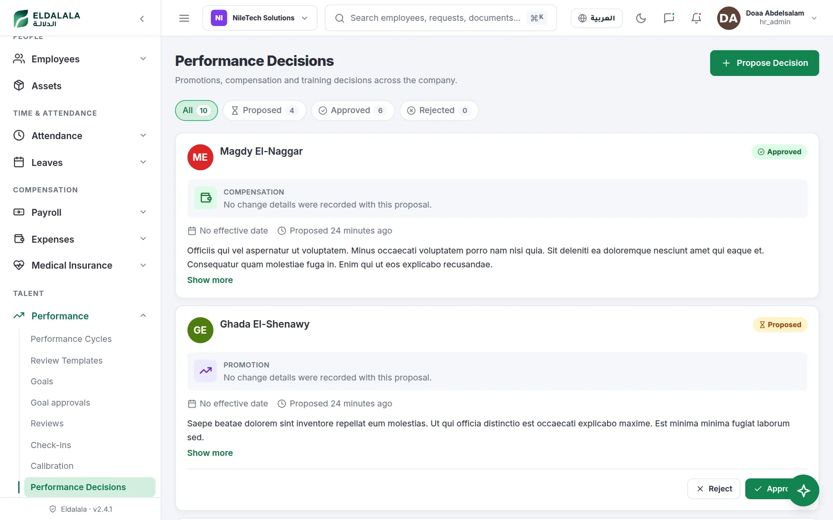Open the notifications bell icon
The width and height of the screenshot is (833, 520).
(x=696, y=18)
